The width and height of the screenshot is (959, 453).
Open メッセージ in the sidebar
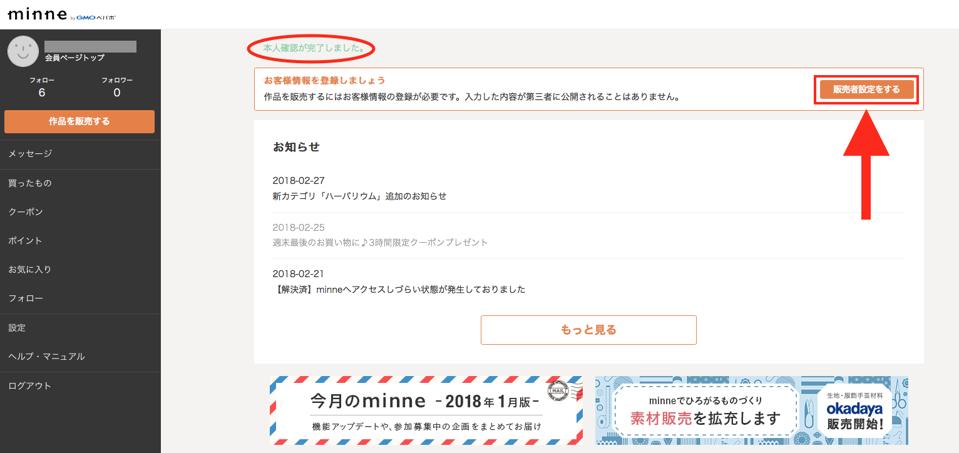click(30, 154)
